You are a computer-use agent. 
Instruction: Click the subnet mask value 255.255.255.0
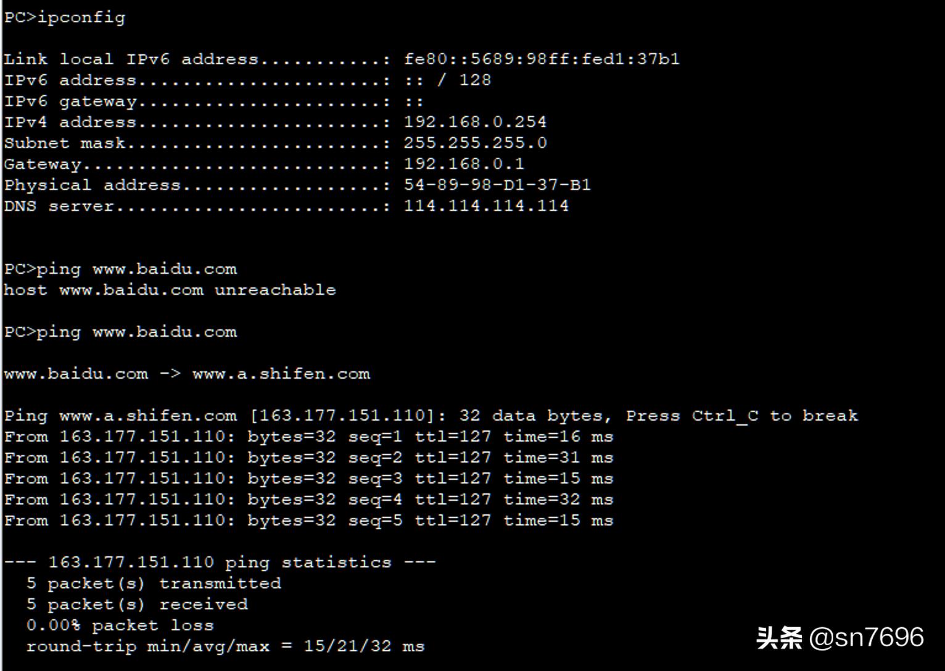pos(475,143)
